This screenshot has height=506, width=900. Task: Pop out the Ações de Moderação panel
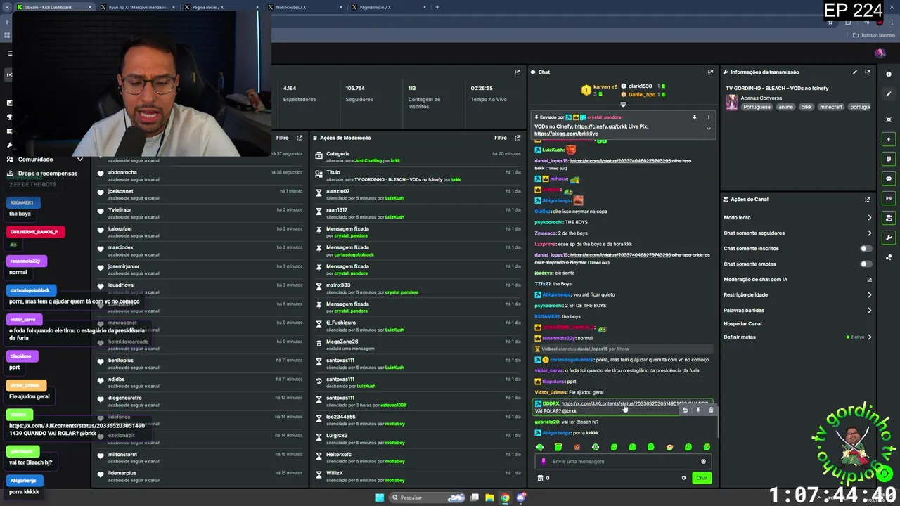pos(517,138)
